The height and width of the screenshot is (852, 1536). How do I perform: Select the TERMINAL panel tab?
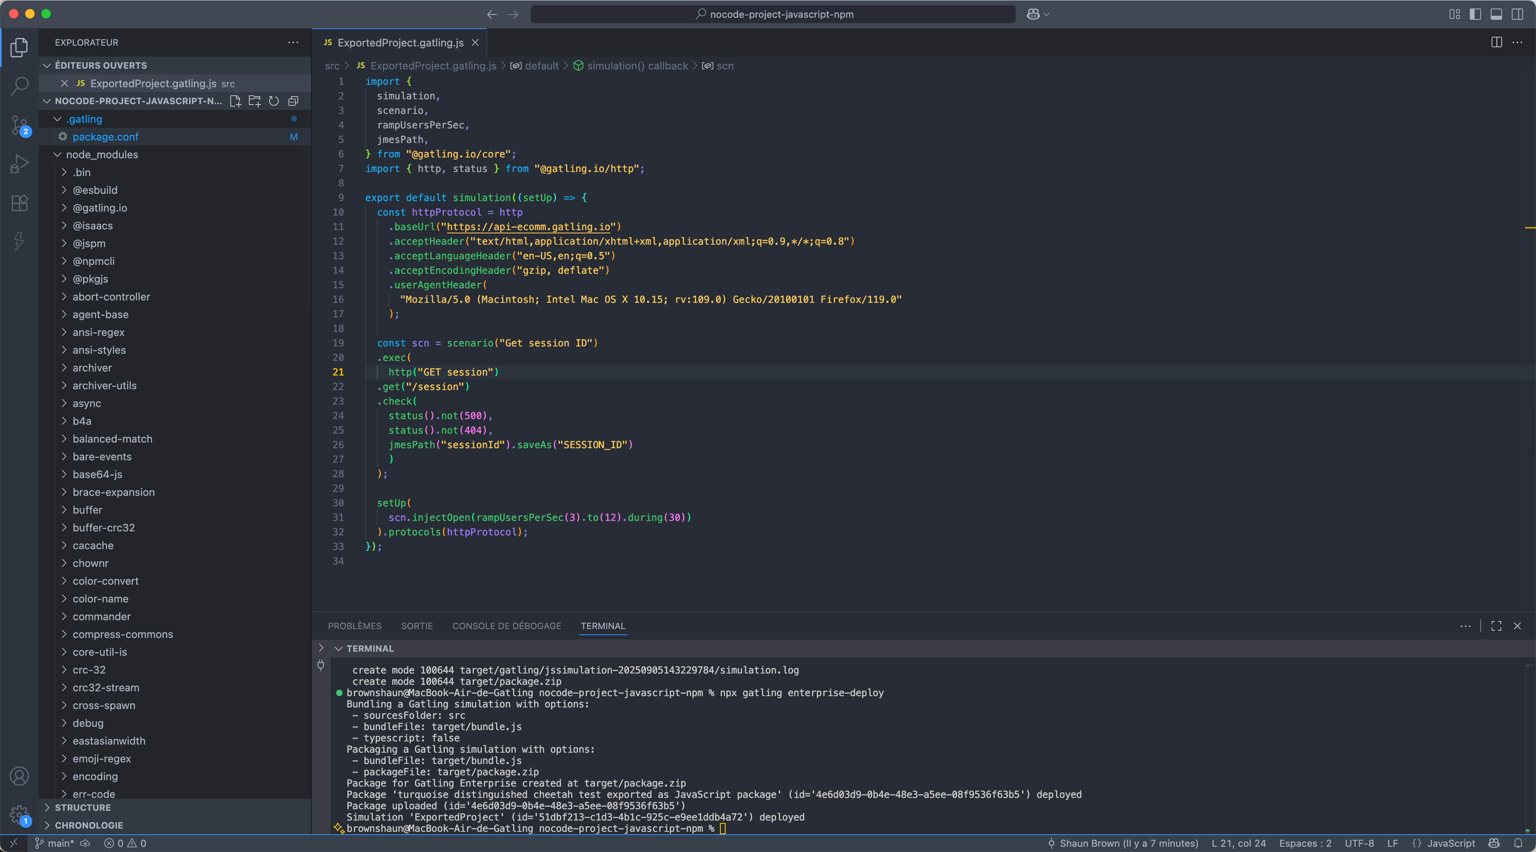tap(603, 625)
